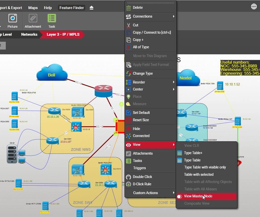
Task: Click the Bell cloud node
Action: tap(52, 73)
